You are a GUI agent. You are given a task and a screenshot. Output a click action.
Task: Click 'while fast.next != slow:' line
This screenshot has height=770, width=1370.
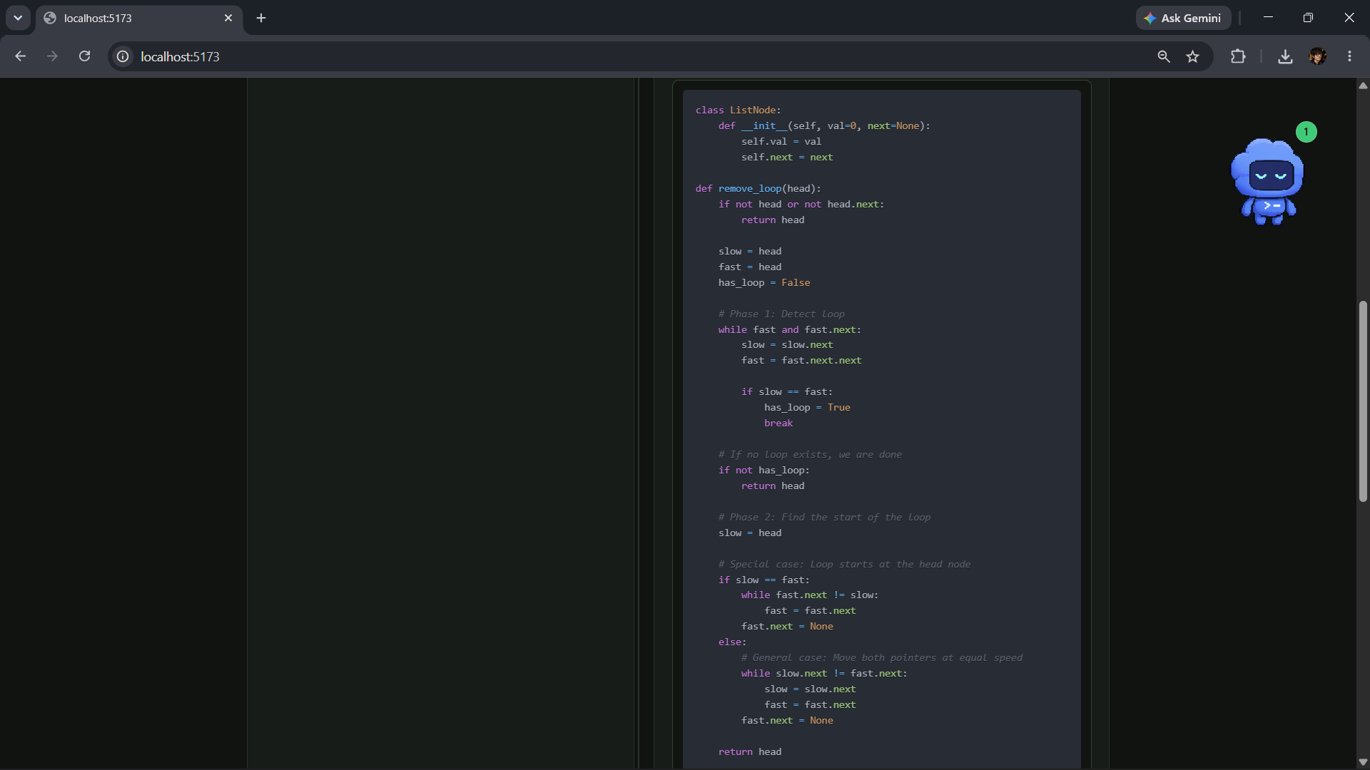810,595
